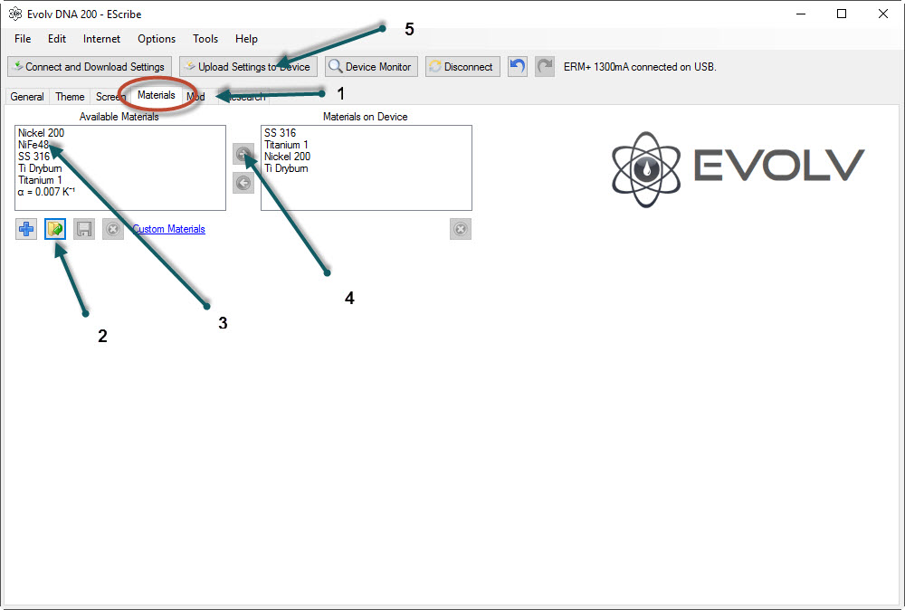Click Upload Settings to Device button
905x610 pixels.
tap(248, 66)
